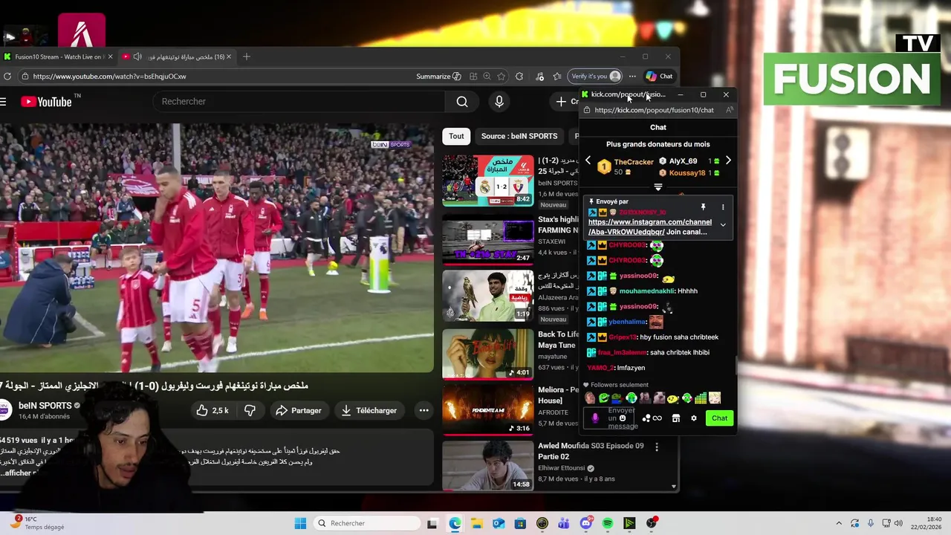Click the Summarize button in address bar
Viewport: 951px width, 535px height.
438,76
